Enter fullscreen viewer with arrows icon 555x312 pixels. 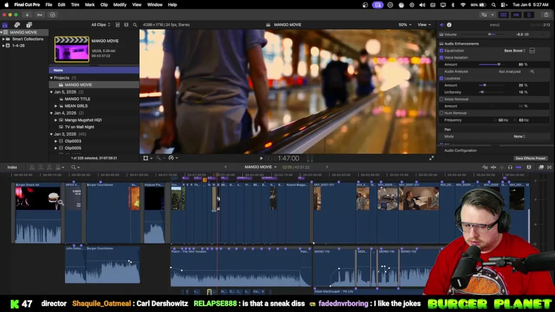pos(431,158)
